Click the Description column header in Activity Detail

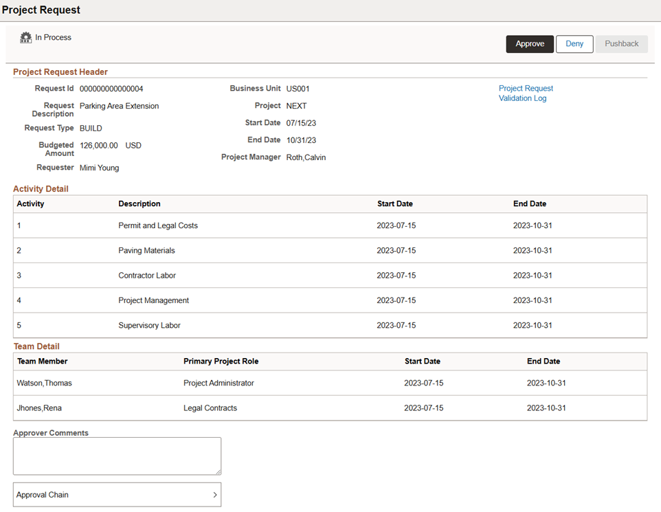[139, 204]
